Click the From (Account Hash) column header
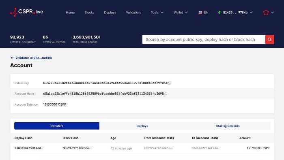Viewport: 284px width, 160px height. pos(159,138)
